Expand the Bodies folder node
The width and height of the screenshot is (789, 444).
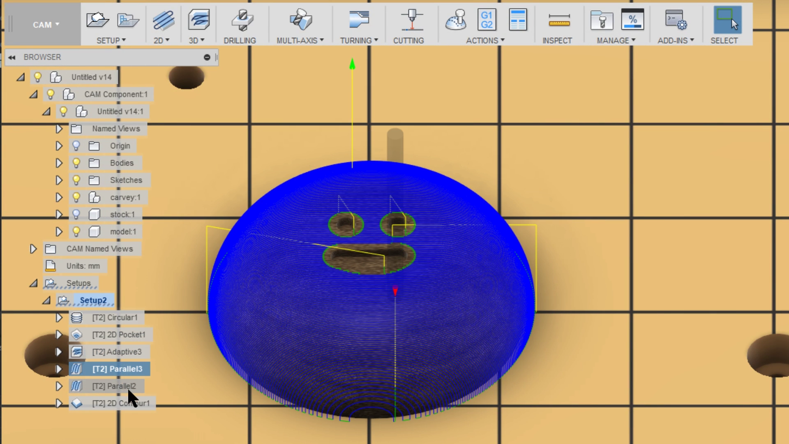59,163
